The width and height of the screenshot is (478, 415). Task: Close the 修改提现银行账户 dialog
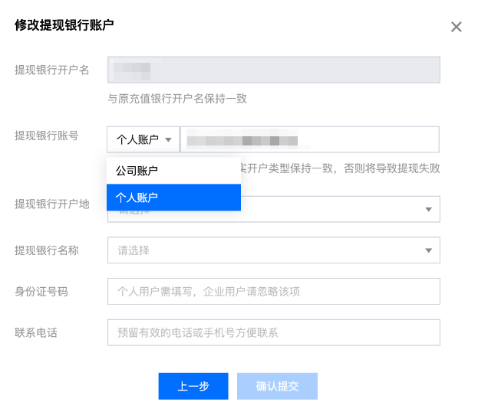[x=457, y=27]
